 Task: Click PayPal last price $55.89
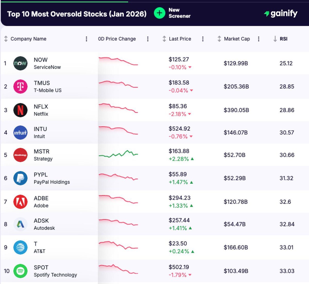(178, 174)
